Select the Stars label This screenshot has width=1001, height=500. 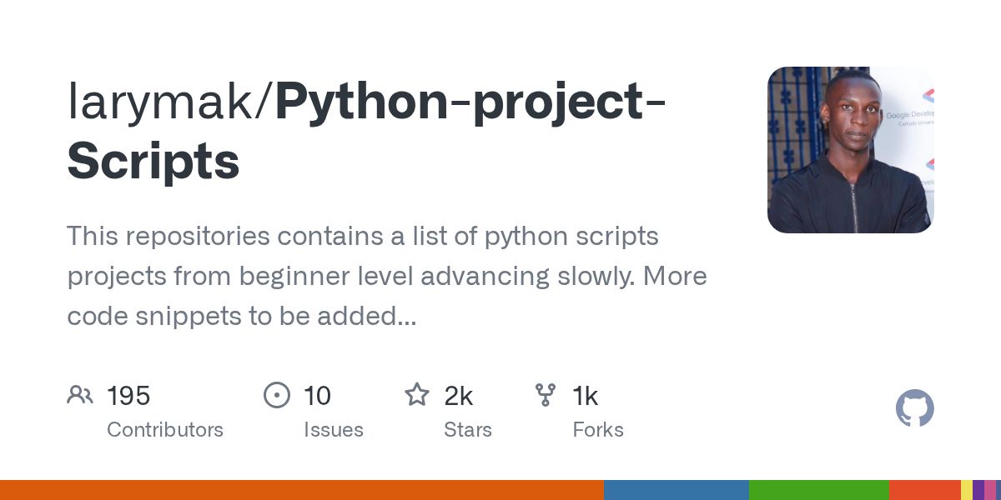coord(467,430)
